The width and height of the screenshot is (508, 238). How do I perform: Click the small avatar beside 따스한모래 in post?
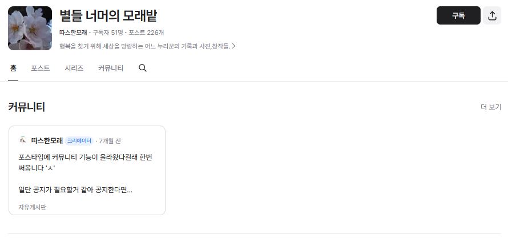pos(23,140)
